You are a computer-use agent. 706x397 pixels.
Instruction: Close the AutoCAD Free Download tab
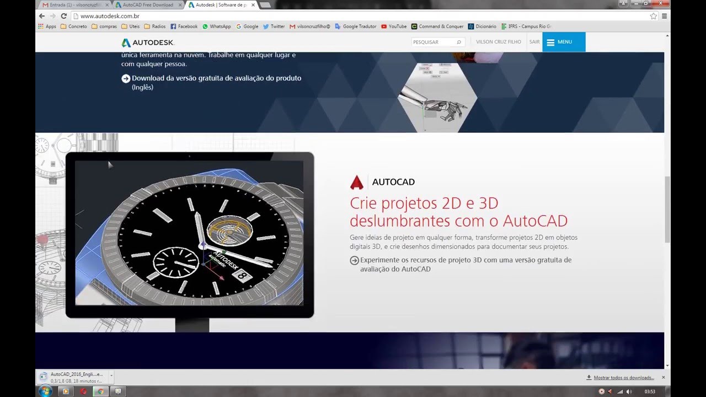point(180,5)
